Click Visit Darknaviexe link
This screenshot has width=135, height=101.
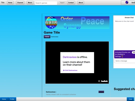(71, 70)
